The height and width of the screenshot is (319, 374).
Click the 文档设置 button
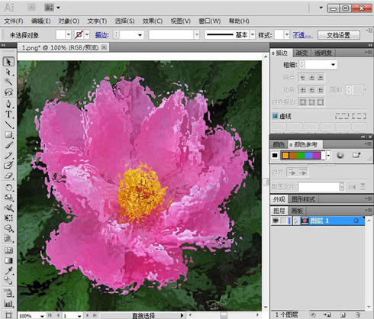338,35
